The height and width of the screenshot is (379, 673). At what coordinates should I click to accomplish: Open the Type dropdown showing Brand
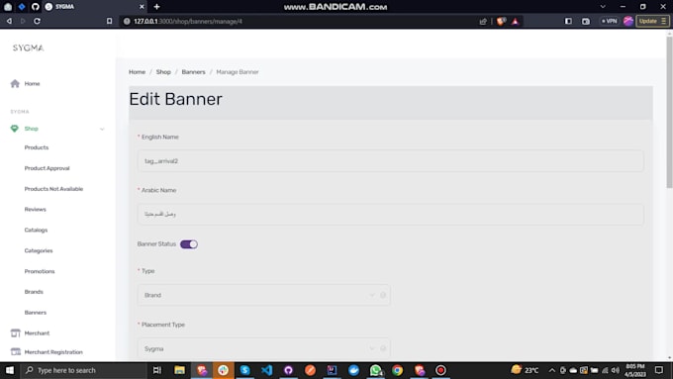[x=263, y=295]
